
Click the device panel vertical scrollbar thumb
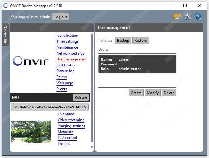[x=92, y=89]
